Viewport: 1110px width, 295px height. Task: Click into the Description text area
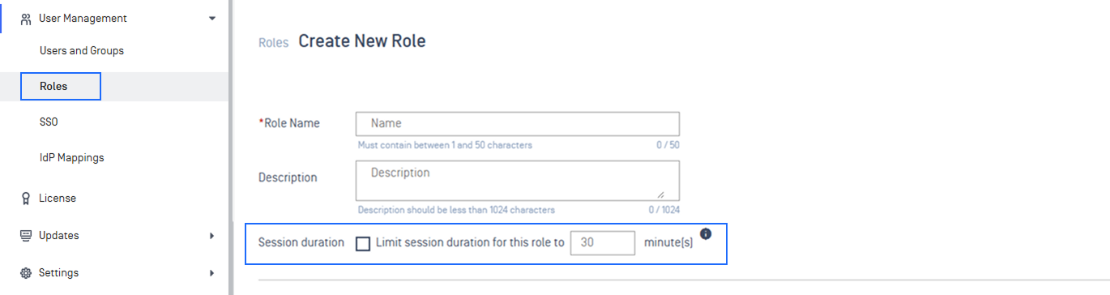(x=518, y=180)
